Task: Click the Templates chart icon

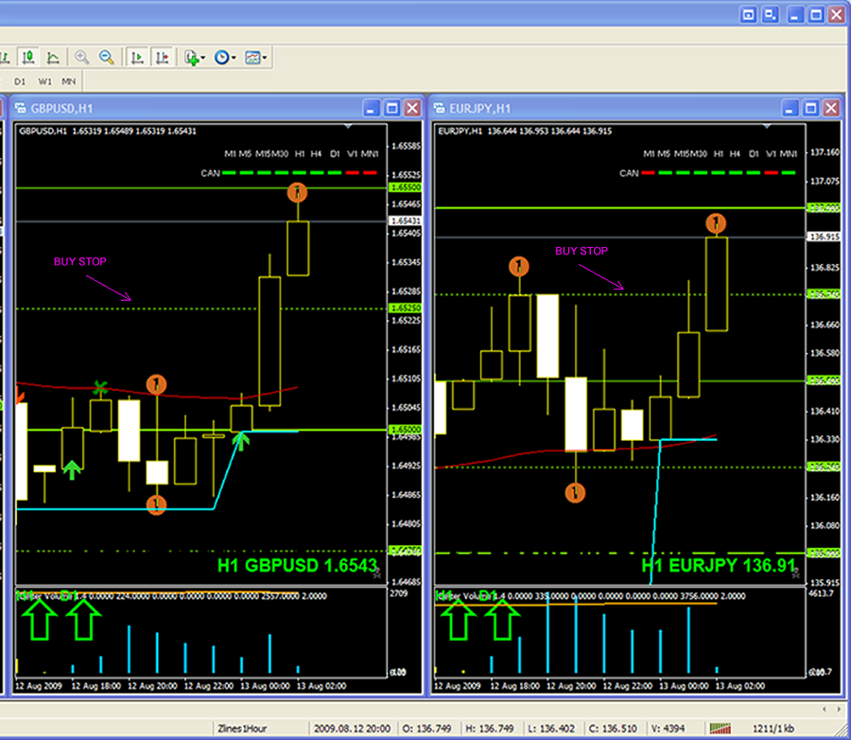Action: 252,57
